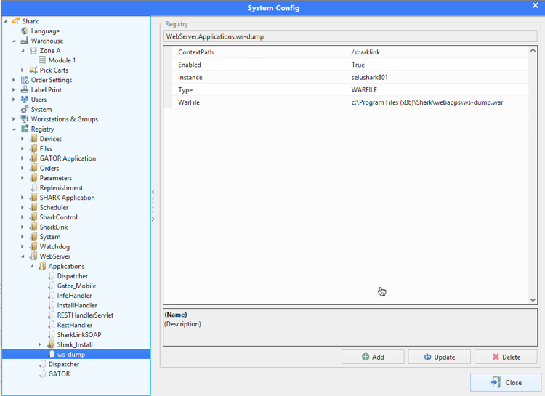
Task: Click the WebServer open folder icon
Action: (x=33, y=256)
